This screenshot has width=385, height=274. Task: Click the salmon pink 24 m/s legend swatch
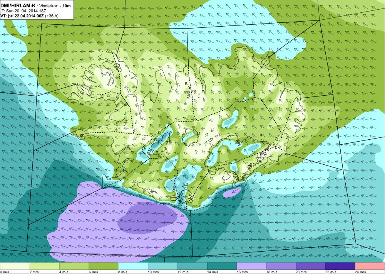pos(370,266)
